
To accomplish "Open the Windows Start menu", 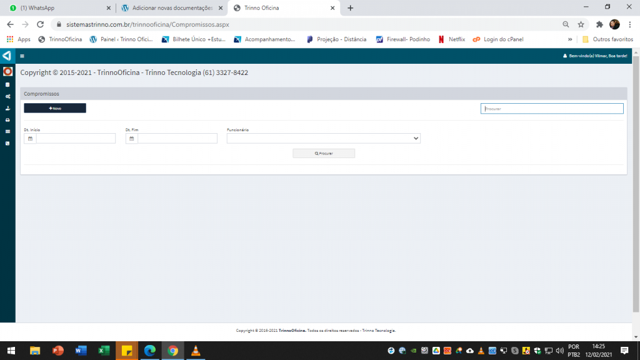I will pos(11,351).
